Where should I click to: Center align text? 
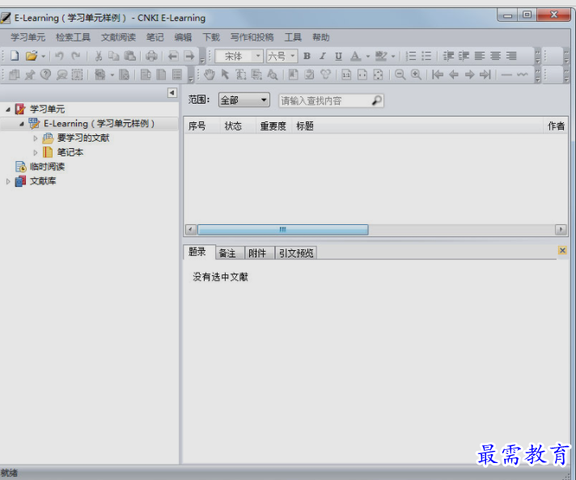(496, 56)
